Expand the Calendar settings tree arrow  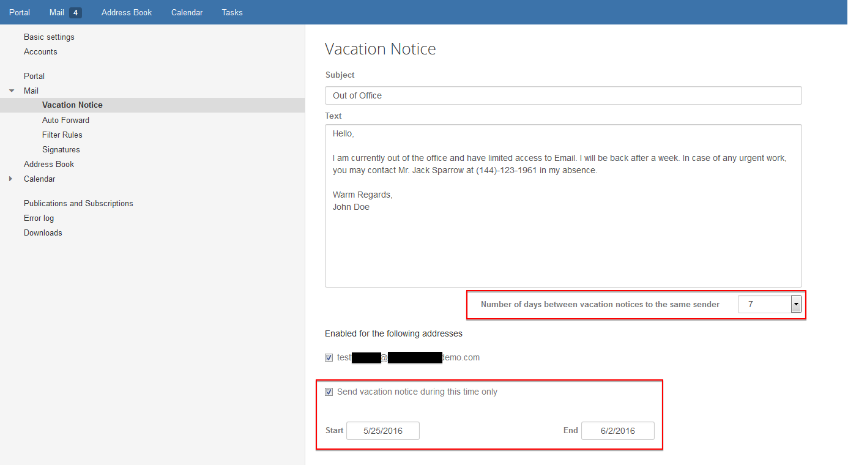[x=10, y=179]
